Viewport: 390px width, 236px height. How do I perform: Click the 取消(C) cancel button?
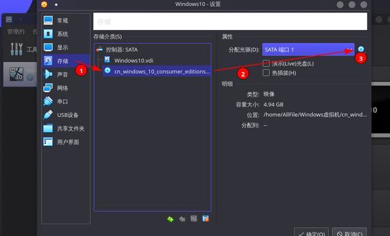(x=349, y=233)
